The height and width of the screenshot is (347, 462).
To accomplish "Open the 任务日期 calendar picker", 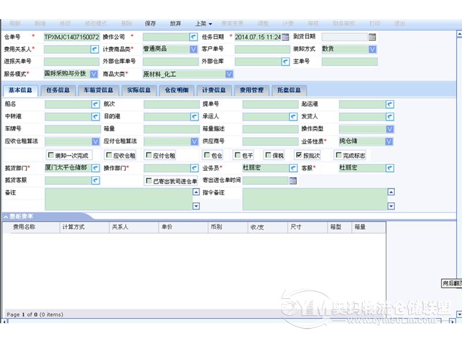I will click(x=285, y=37).
